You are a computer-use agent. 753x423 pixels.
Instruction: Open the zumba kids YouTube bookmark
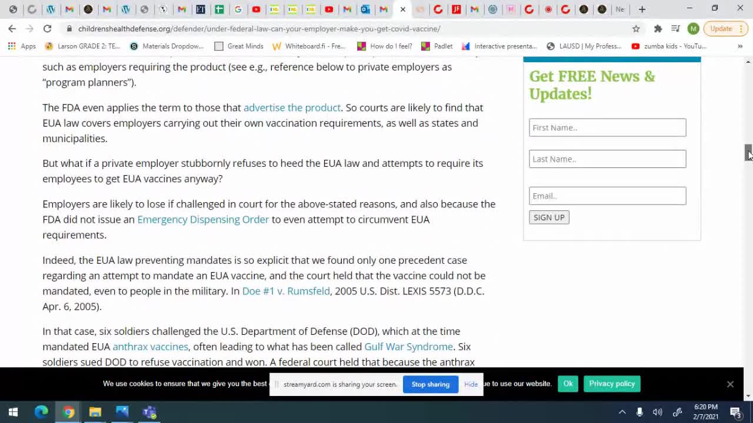[669, 46]
